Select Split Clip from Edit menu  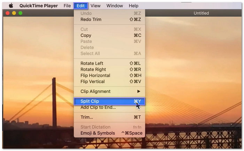point(90,101)
